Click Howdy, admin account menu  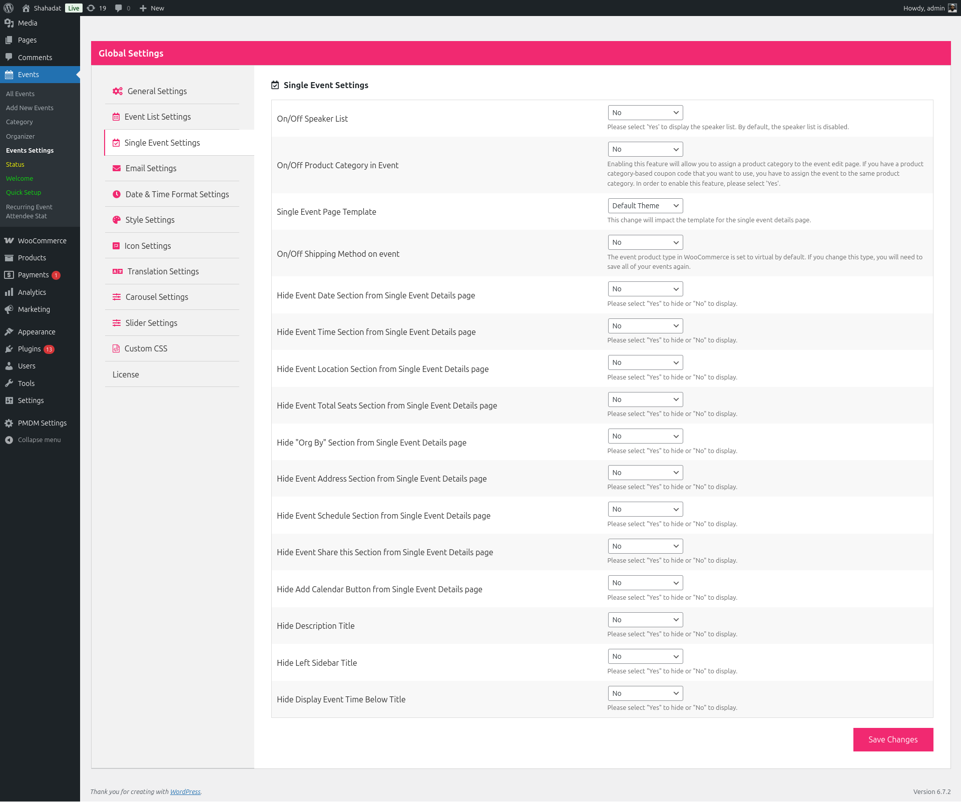click(x=929, y=8)
